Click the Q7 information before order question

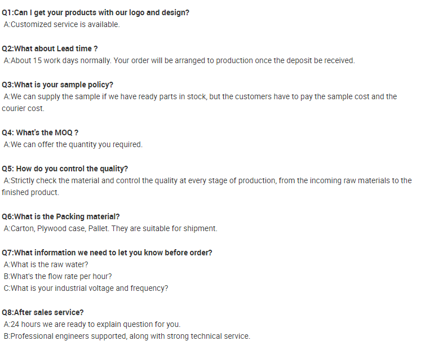point(107,253)
